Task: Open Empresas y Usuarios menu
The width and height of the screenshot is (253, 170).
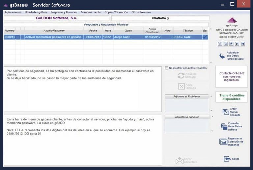Action: pyautogui.click(x=64, y=12)
